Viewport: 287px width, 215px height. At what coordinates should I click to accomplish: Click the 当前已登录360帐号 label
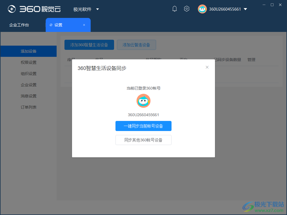(143, 88)
